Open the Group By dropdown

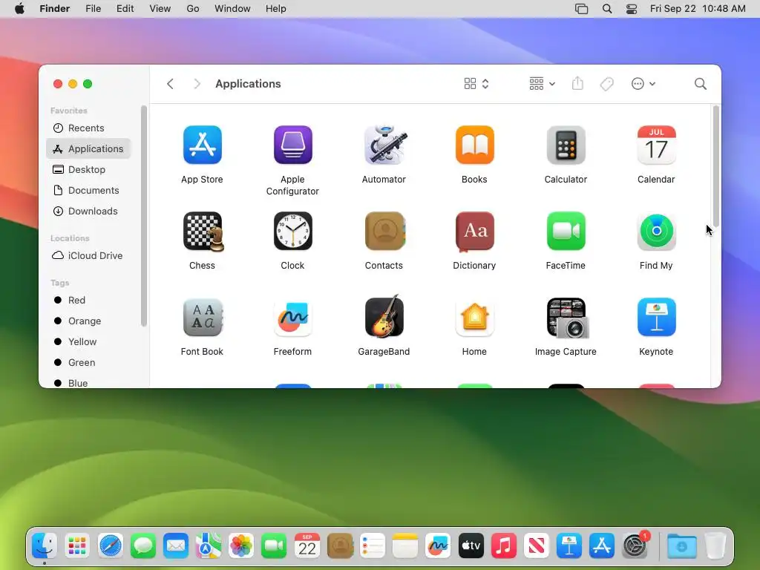542,84
